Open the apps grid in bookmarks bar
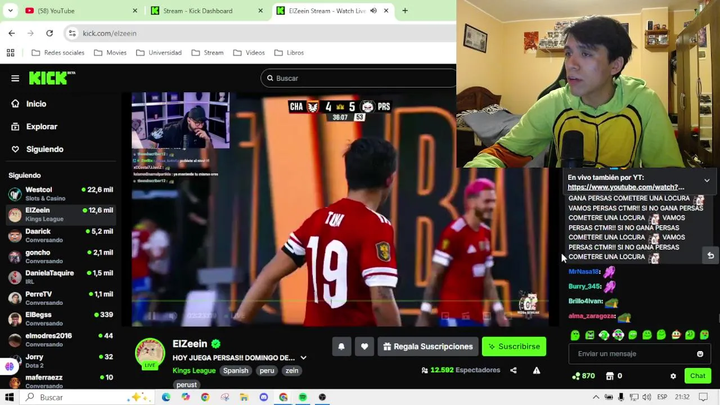720x405 pixels. pyautogui.click(x=10, y=53)
